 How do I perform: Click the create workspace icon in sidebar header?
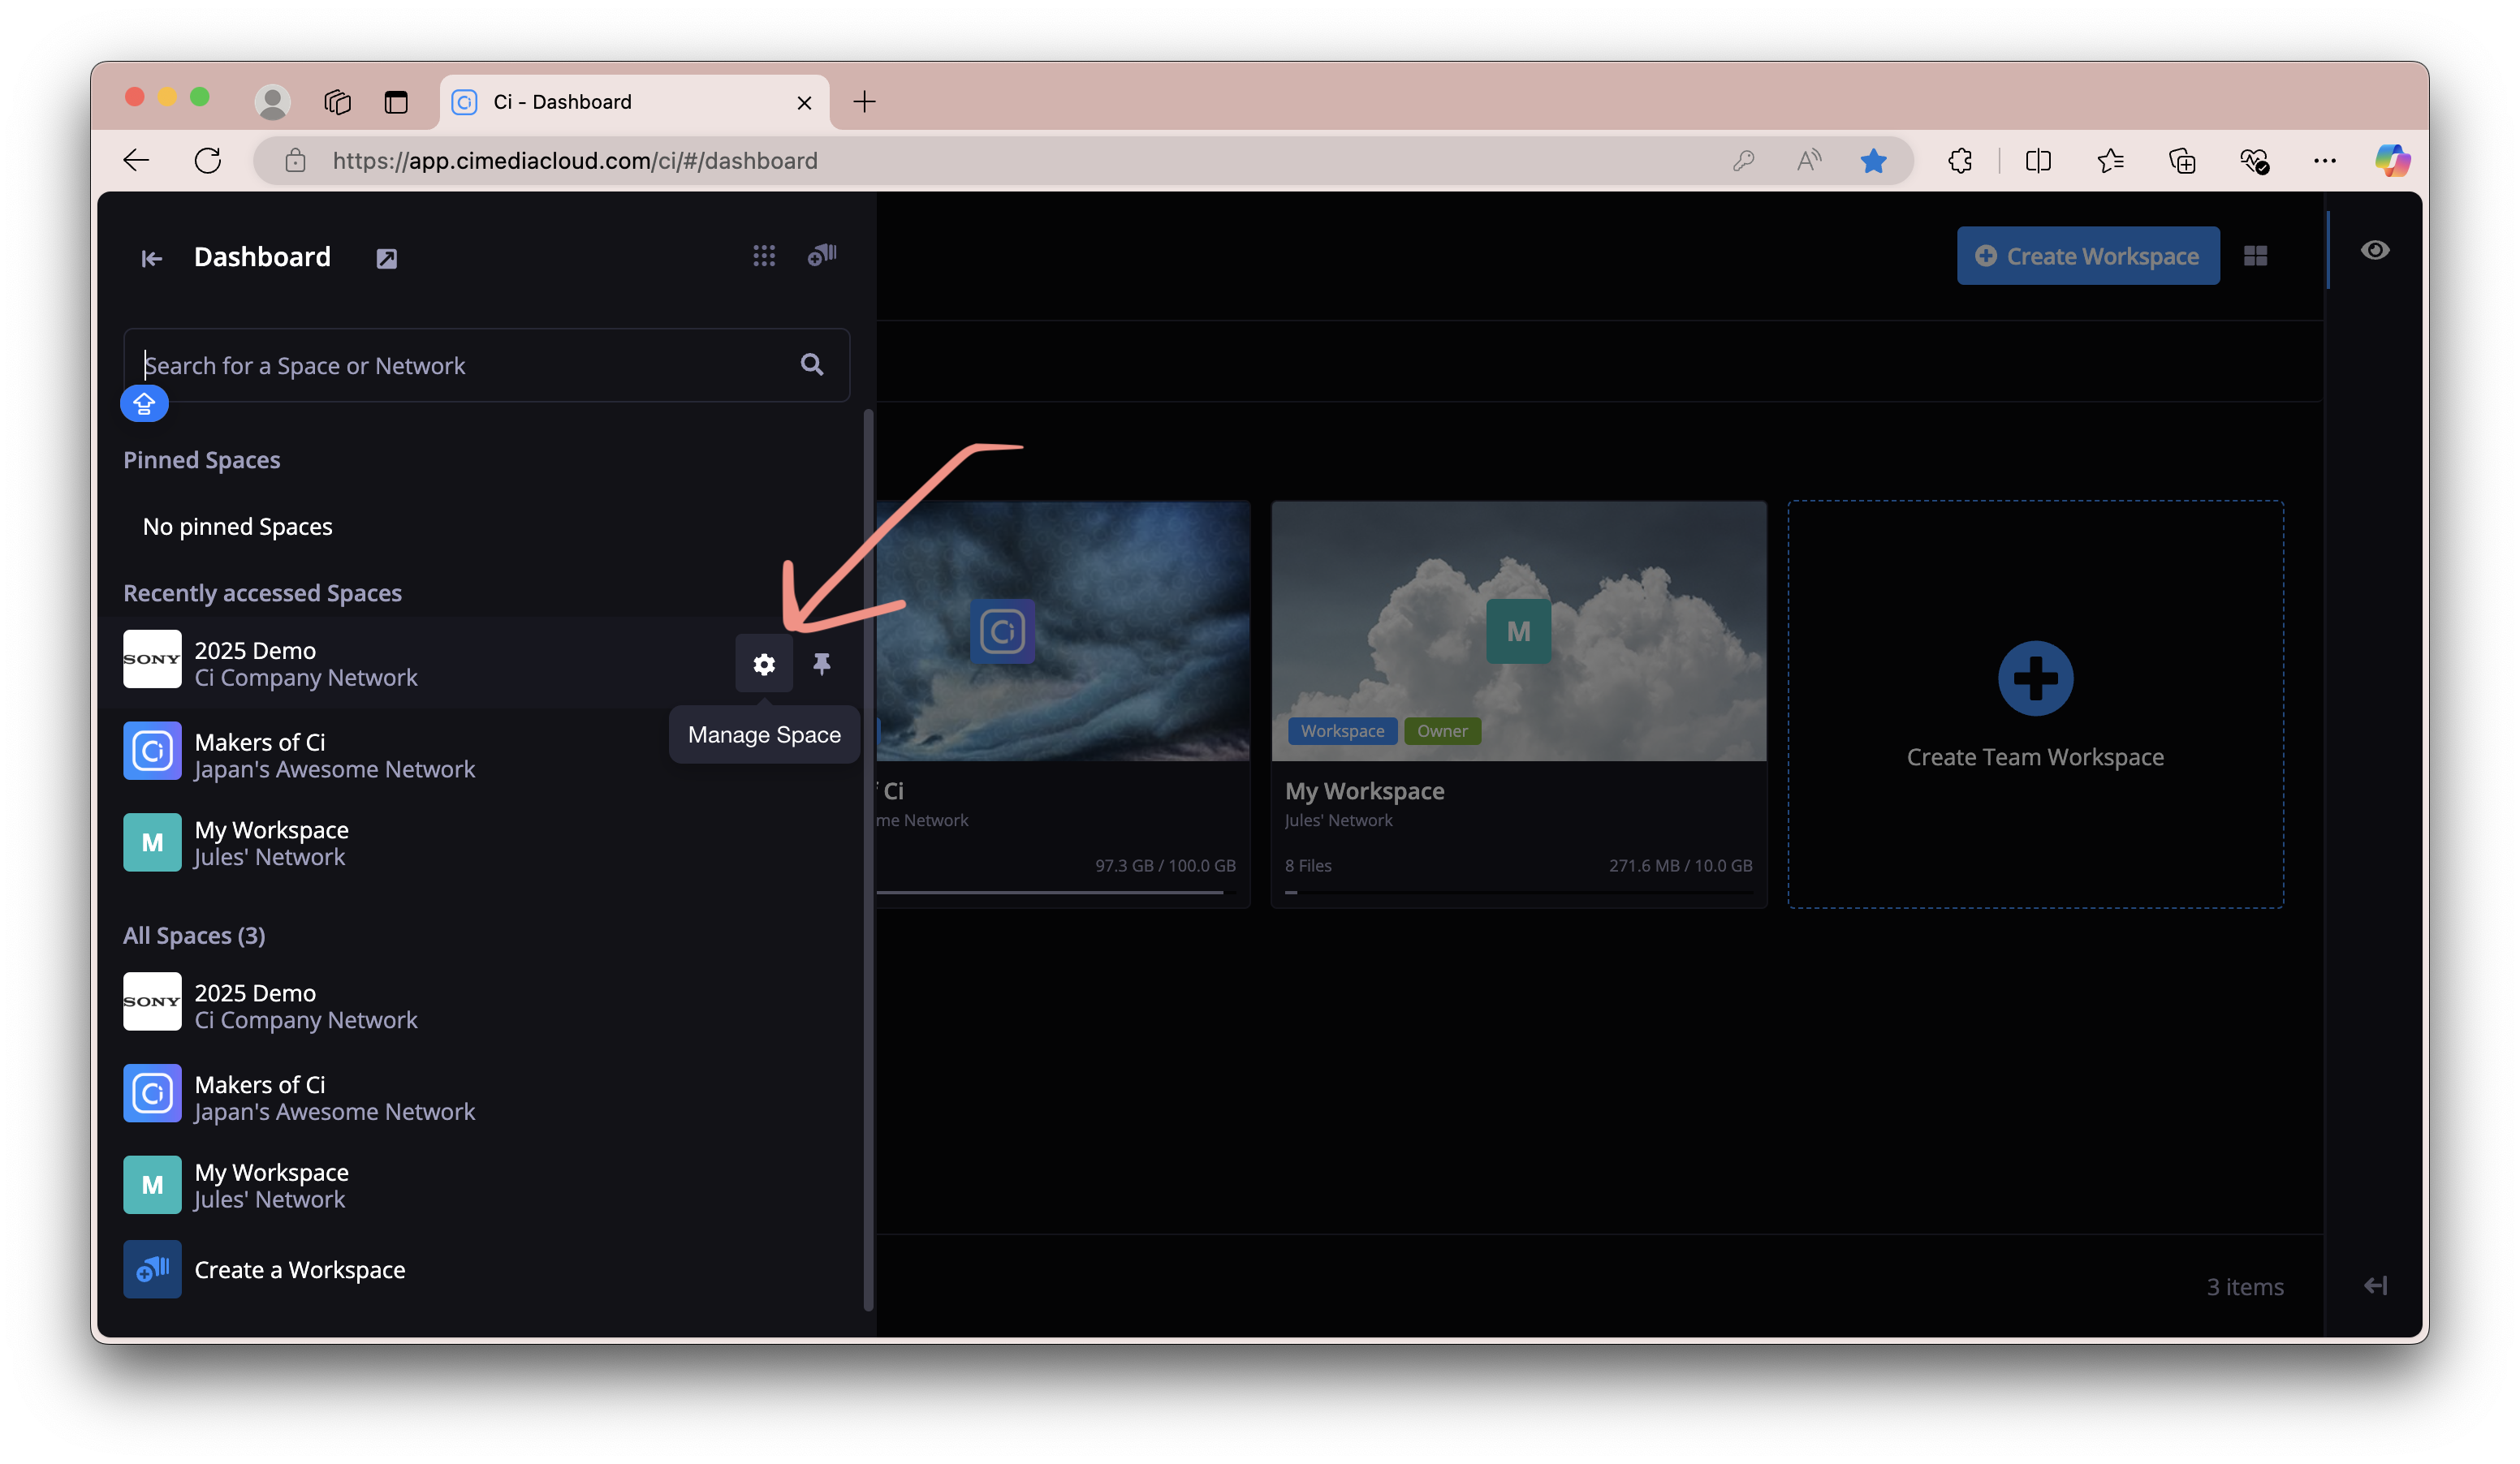tap(822, 255)
